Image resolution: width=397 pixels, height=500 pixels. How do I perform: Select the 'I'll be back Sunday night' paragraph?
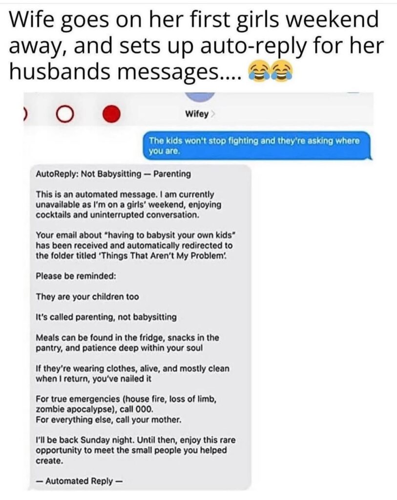[x=136, y=450]
